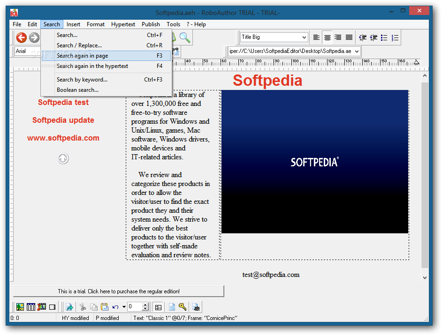Click the Softpedia update link
Image resolution: width=442 pixels, height=335 pixels.
[63, 120]
